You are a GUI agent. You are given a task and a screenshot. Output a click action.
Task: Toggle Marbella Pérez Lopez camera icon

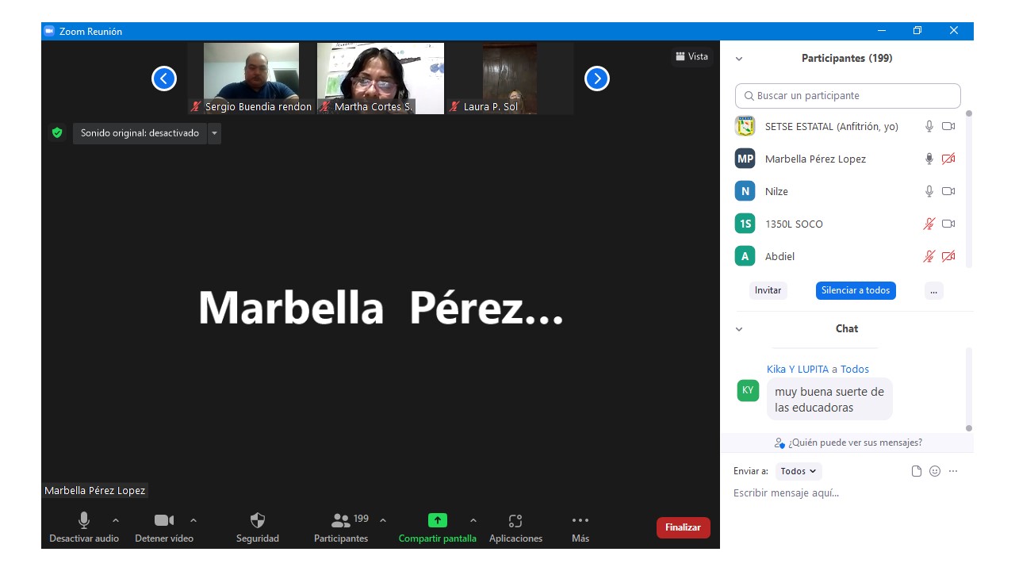click(948, 159)
